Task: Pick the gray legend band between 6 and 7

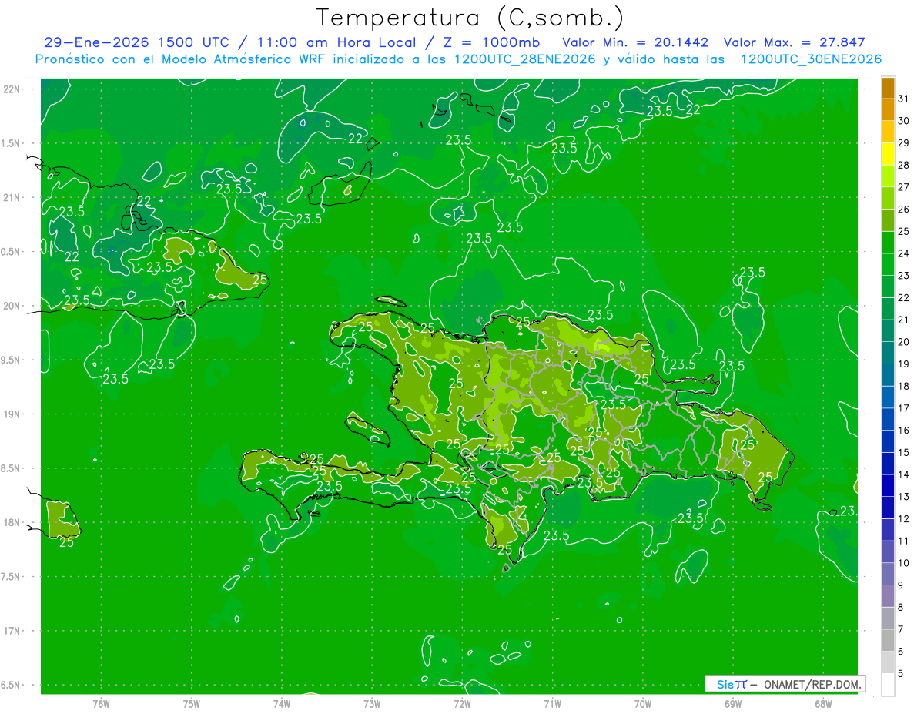Action: (x=888, y=640)
